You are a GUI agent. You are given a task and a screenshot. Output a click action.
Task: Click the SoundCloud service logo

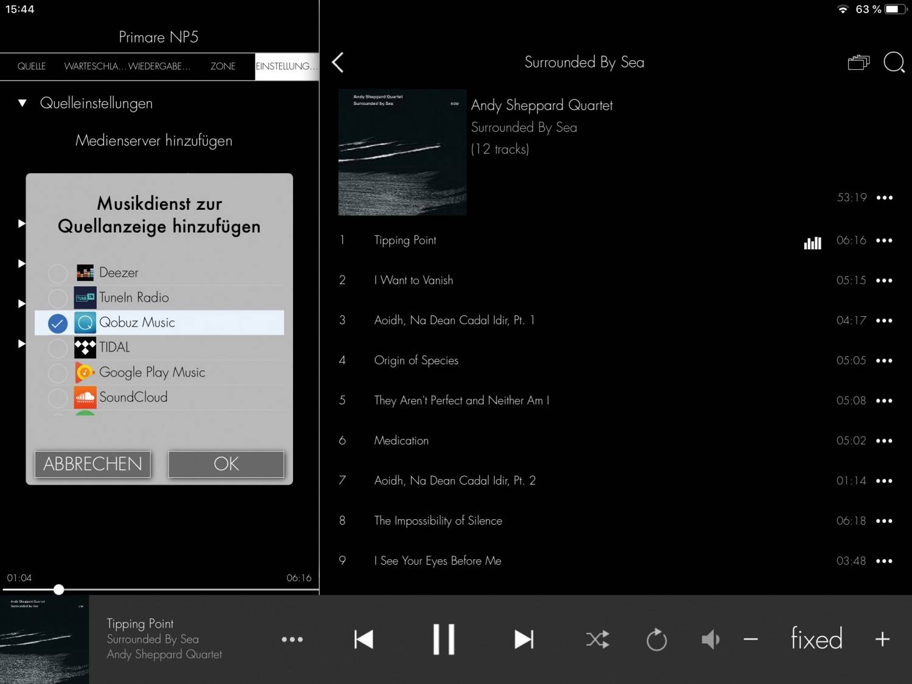pos(85,398)
